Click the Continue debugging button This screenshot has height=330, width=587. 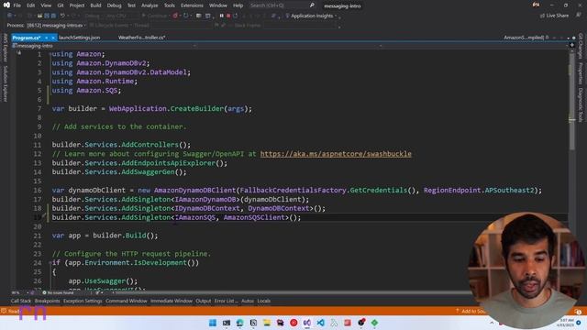pos(155,16)
